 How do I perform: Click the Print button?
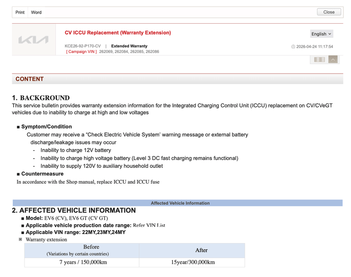[20, 12]
